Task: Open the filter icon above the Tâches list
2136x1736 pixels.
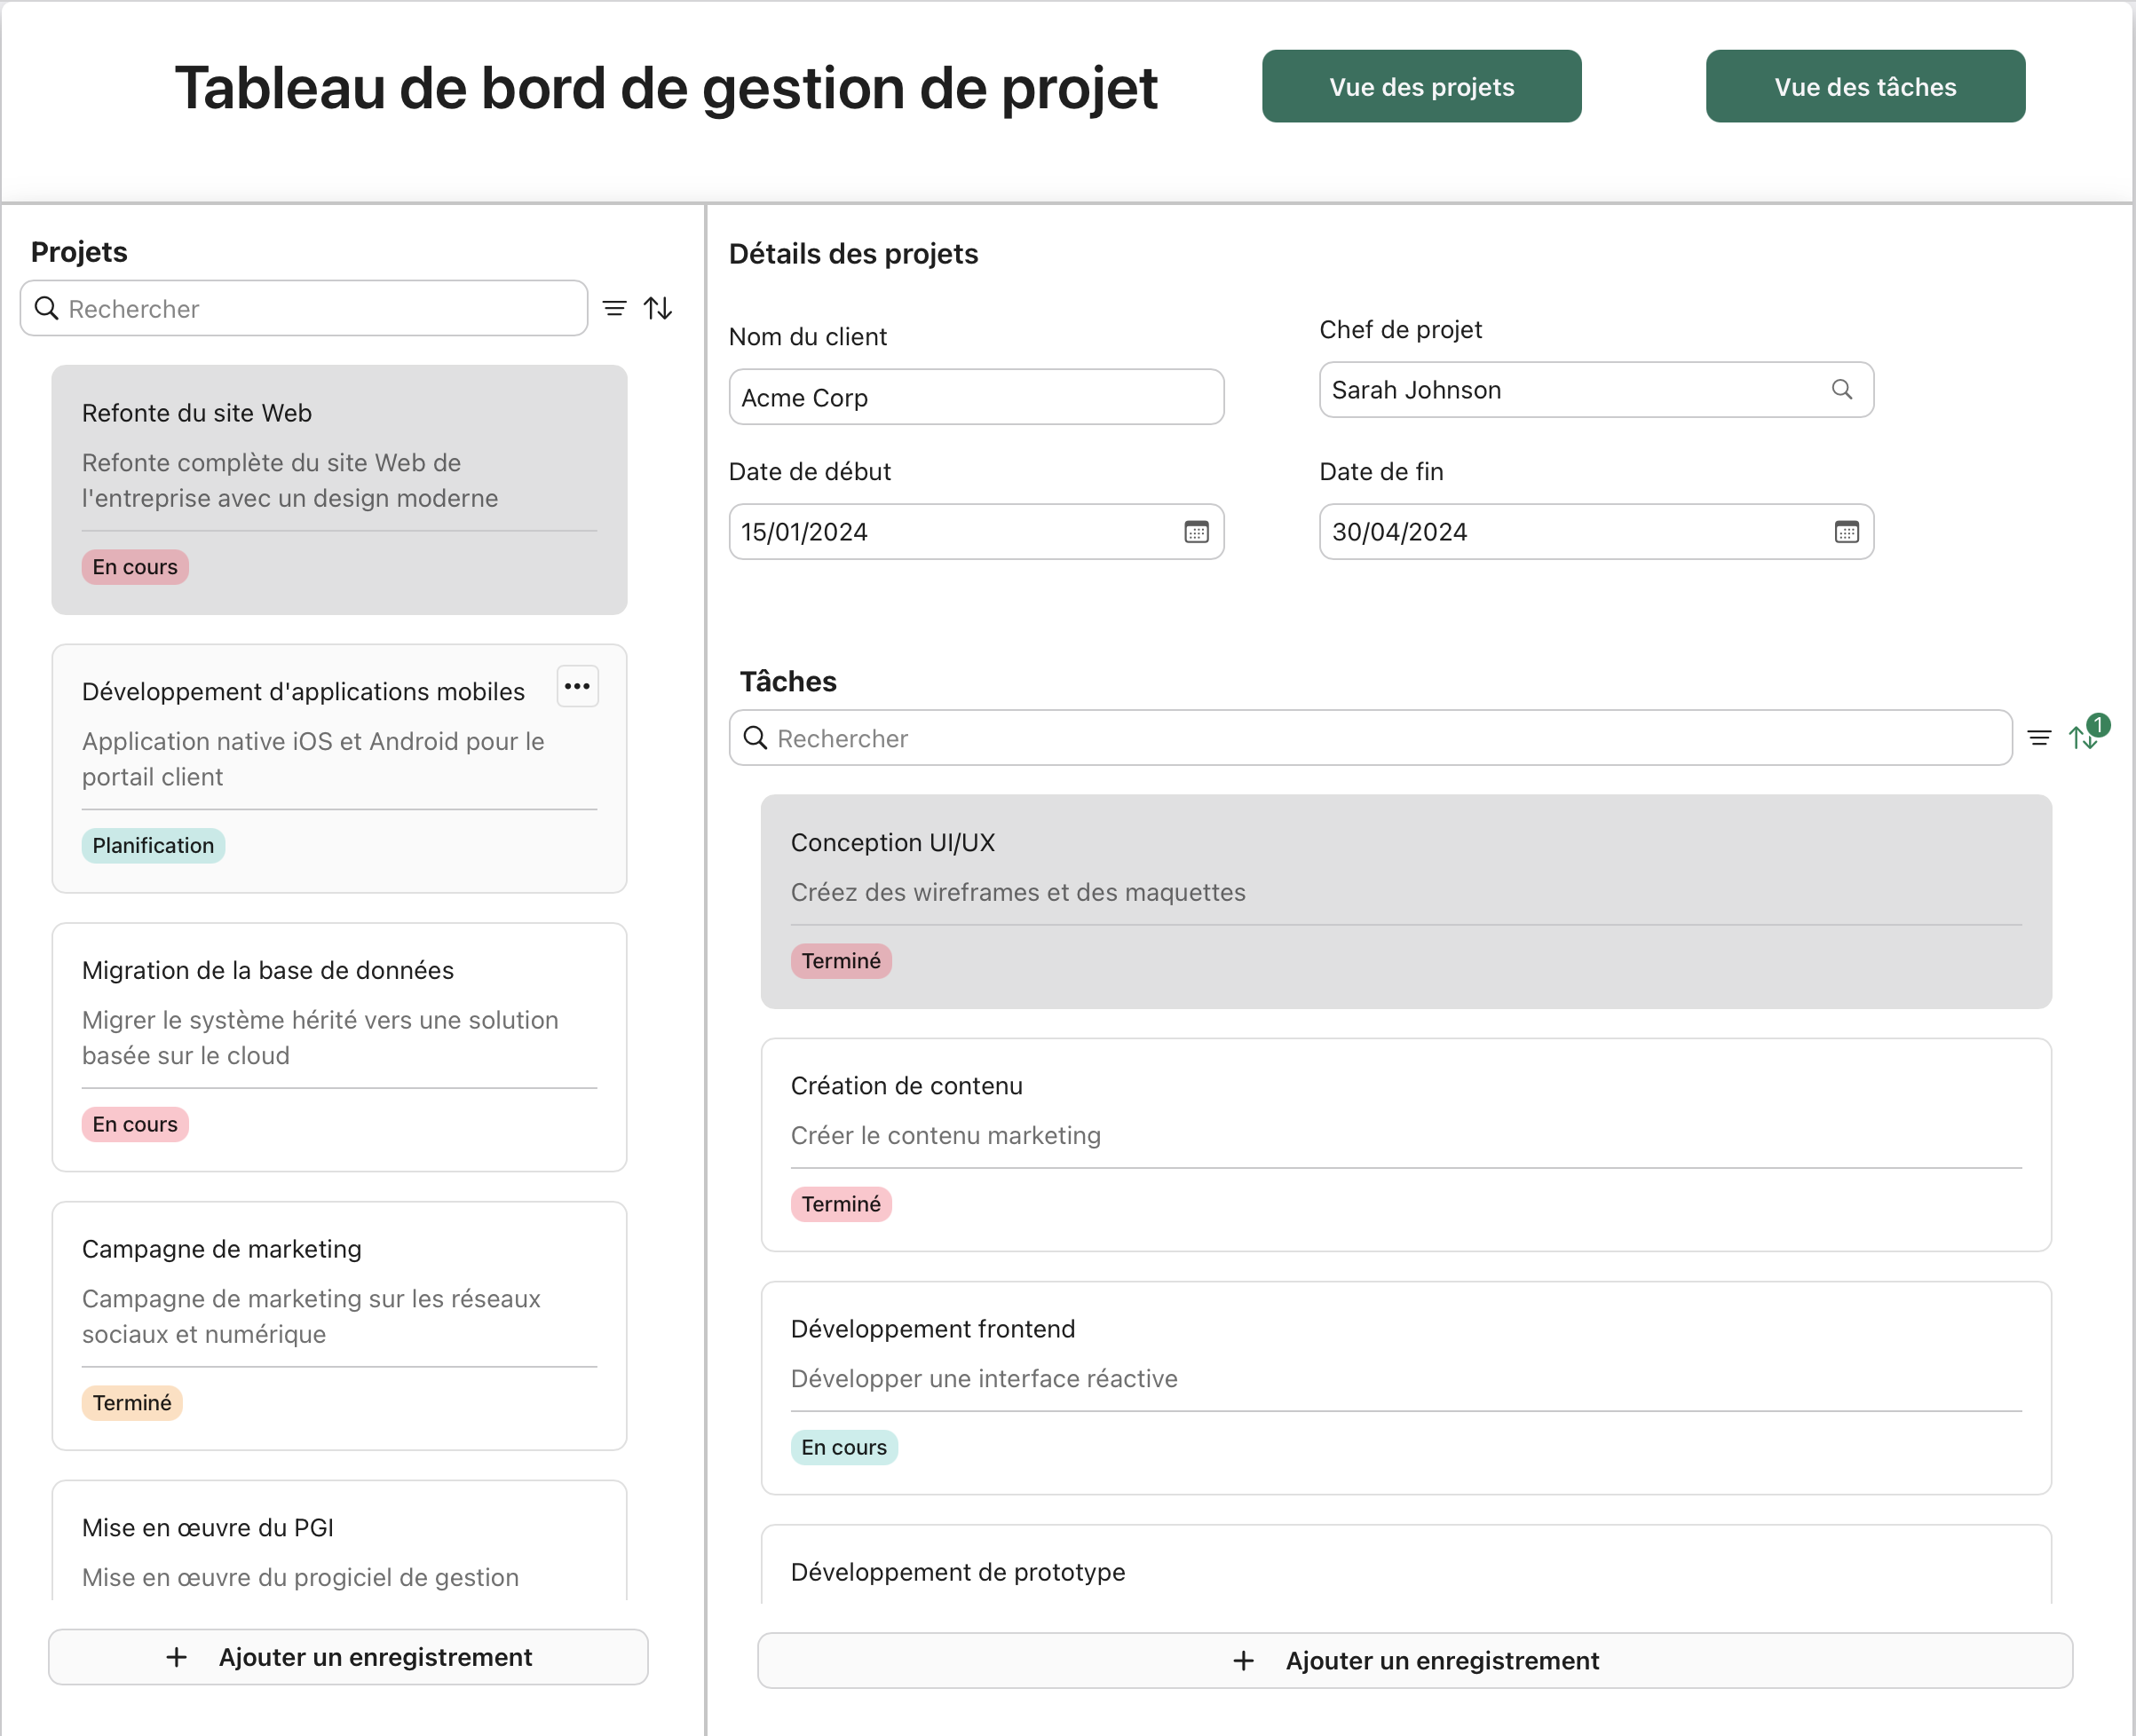Action: [2039, 737]
